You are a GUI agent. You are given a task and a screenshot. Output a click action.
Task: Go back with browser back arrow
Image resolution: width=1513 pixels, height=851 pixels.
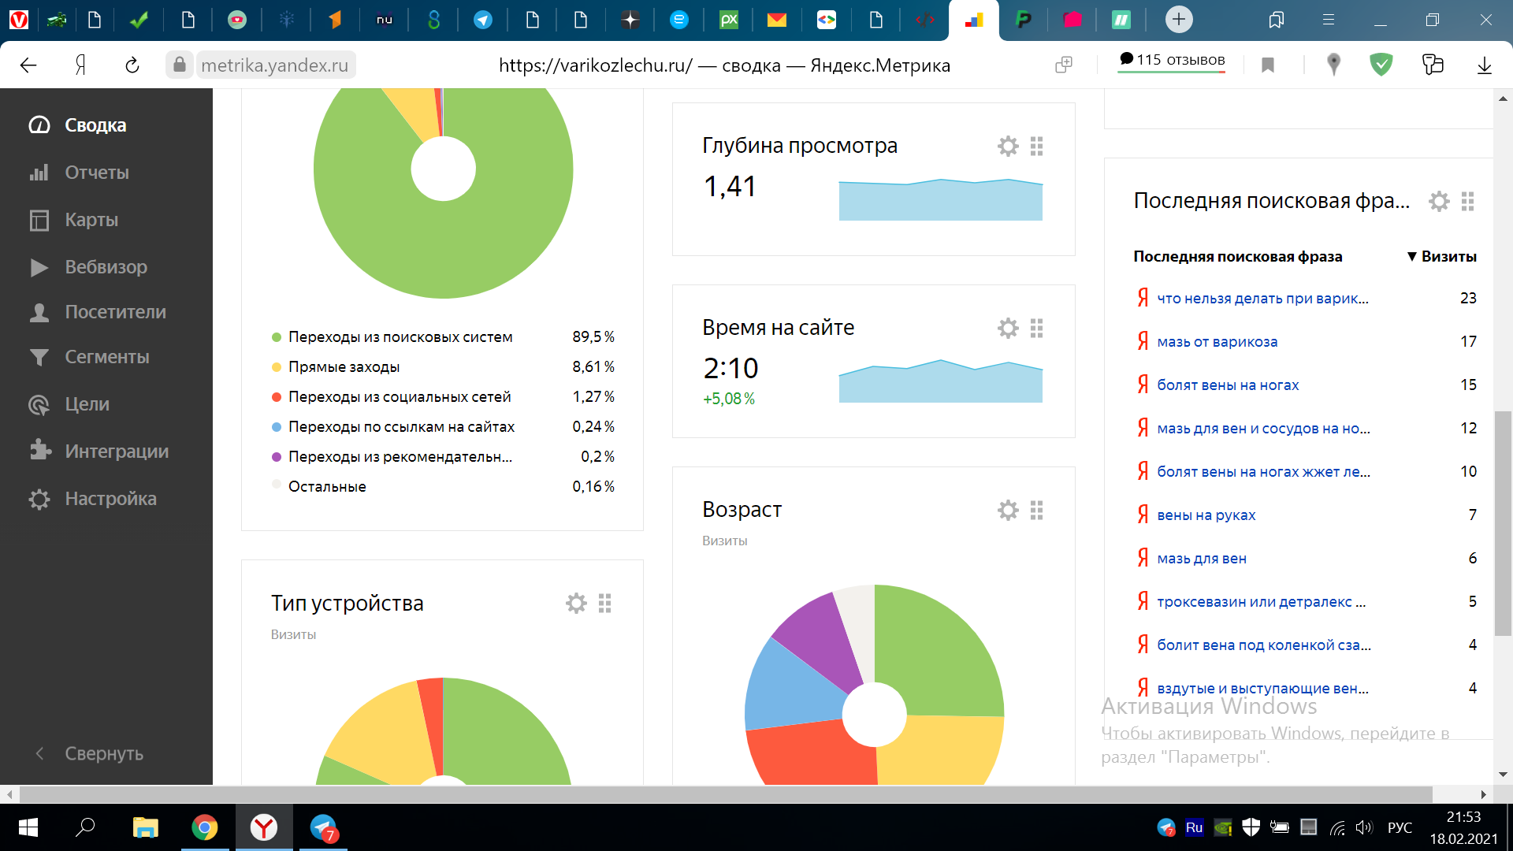(28, 65)
